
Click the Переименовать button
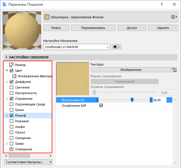click(x=93, y=28)
